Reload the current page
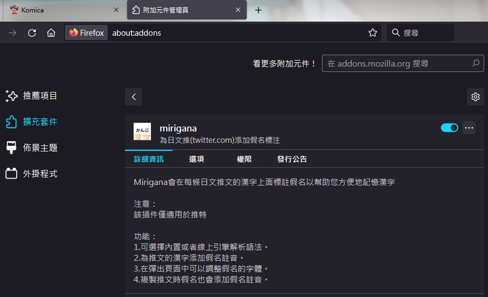Screen dimensions: 488x297 pos(32,32)
